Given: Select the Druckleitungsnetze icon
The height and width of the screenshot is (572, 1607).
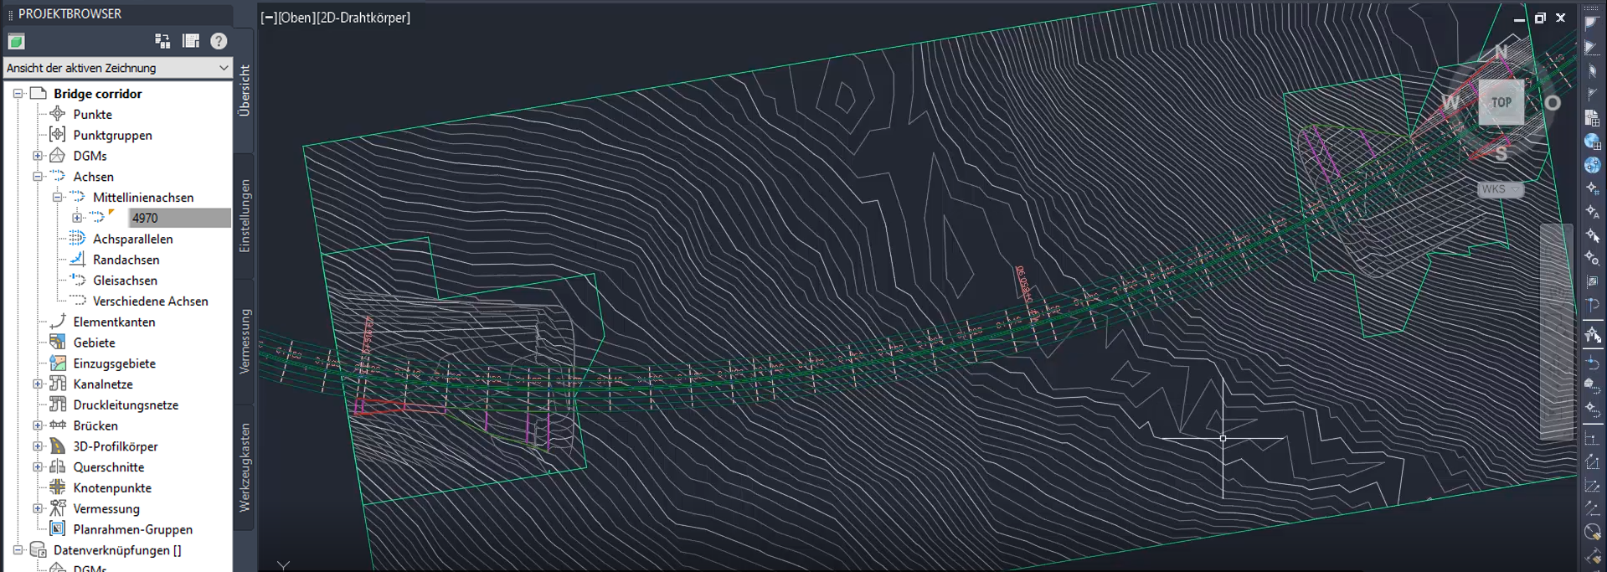Looking at the screenshot, I should tap(58, 405).
